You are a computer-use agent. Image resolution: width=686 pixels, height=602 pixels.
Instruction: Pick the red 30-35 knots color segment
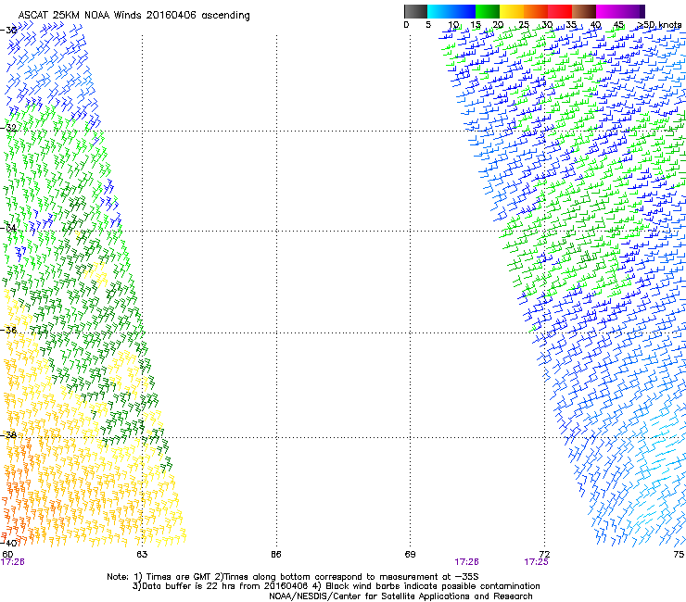(560, 11)
